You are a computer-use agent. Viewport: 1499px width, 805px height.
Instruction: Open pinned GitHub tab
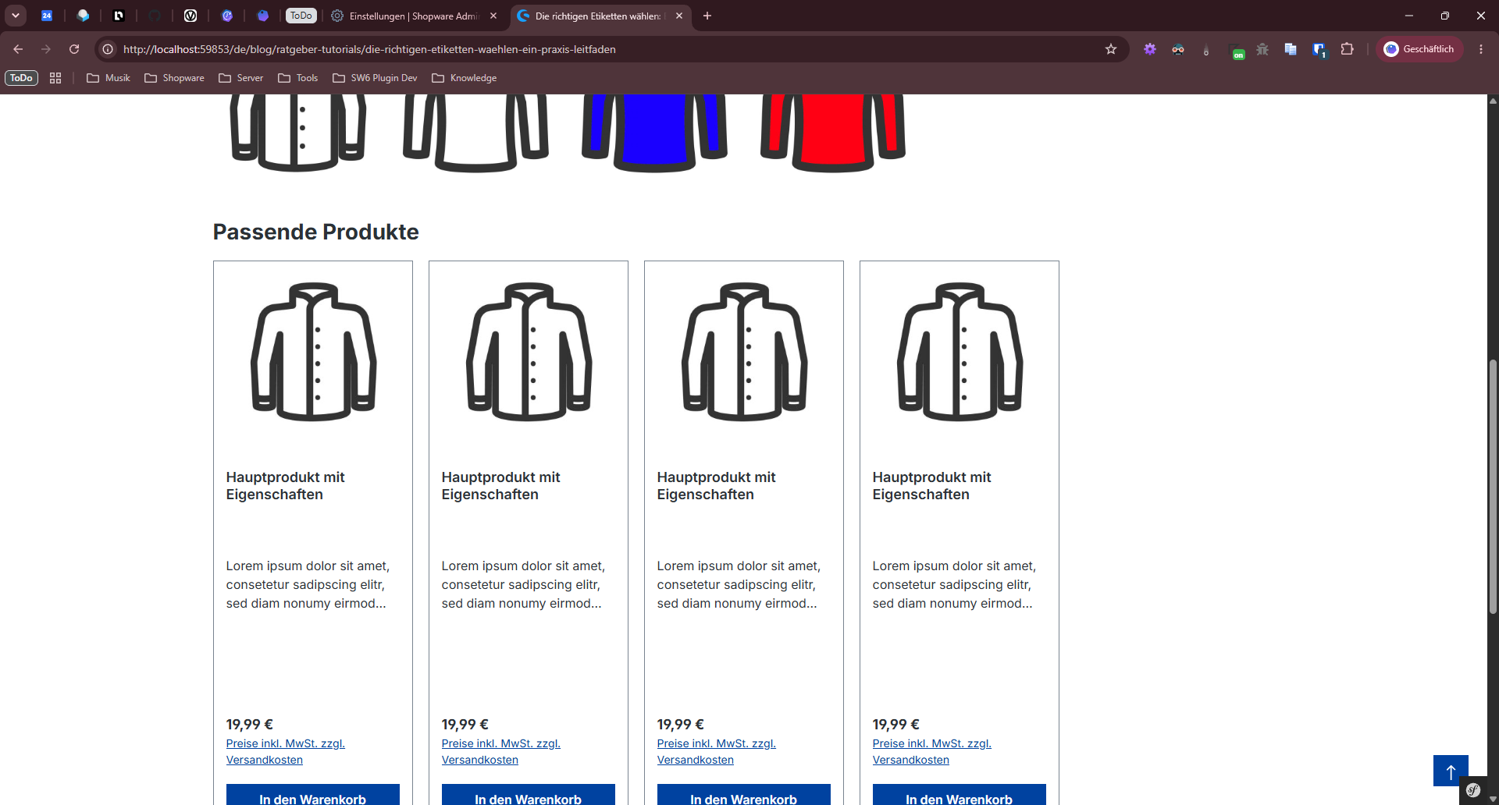(155, 16)
